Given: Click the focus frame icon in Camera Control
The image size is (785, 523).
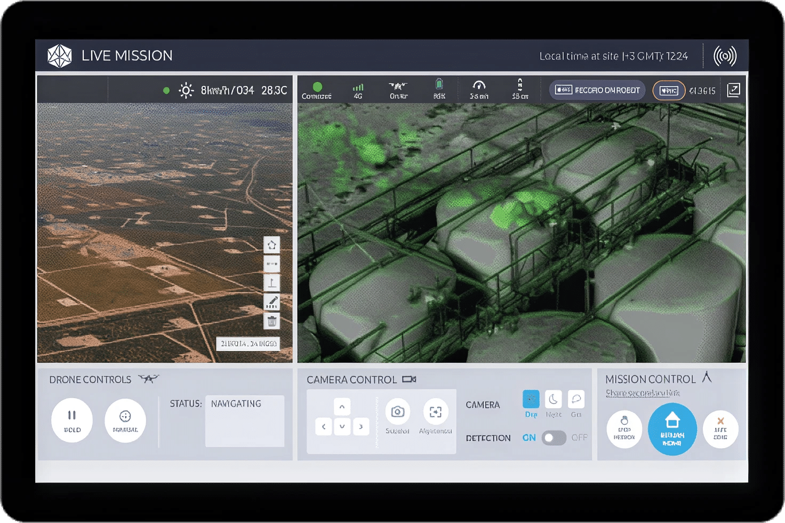Looking at the screenshot, I should coord(436,412).
